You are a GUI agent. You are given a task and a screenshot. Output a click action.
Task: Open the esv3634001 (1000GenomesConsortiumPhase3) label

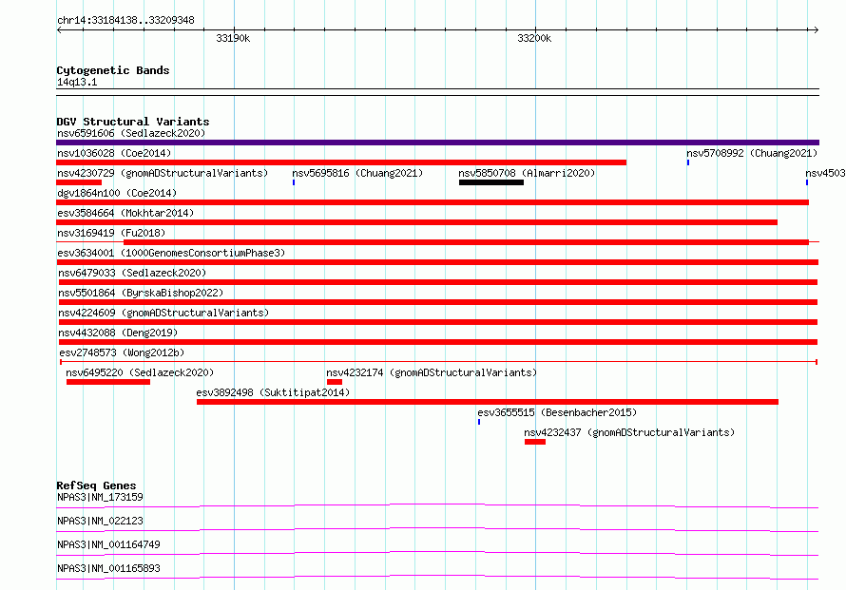click(x=171, y=253)
